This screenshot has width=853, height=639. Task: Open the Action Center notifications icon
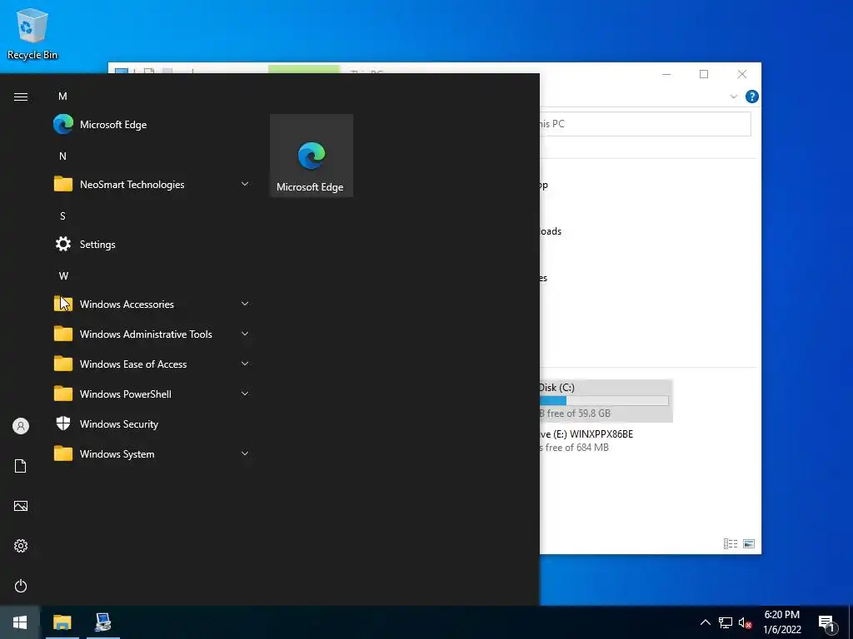click(827, 624)
